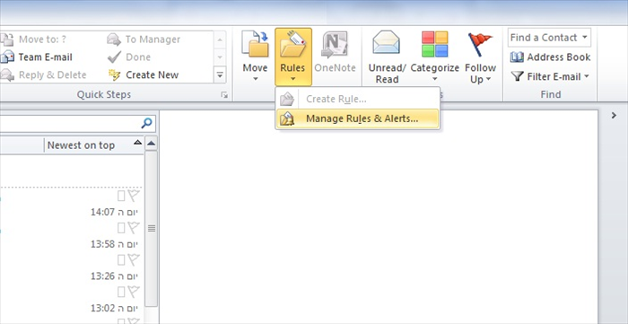628x324 pixels.
Task: Click the Manage Rules & Alerts bell icon
Action: pyautogui.click(x=287, y=119)
